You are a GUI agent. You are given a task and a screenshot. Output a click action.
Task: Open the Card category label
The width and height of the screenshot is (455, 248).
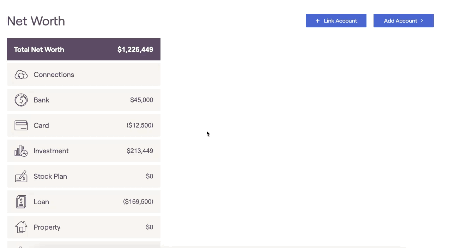tap(41, 125)
